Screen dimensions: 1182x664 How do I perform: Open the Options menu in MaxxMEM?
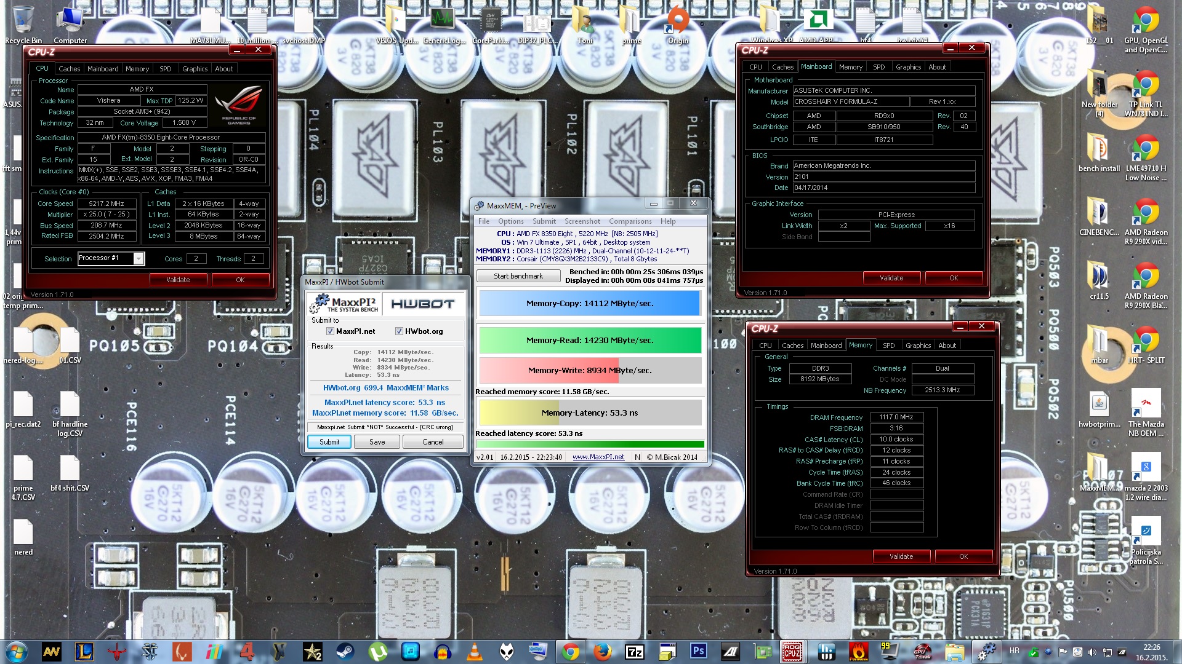point(511,221)
